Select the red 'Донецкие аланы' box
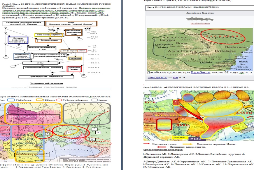 point(74,68)
